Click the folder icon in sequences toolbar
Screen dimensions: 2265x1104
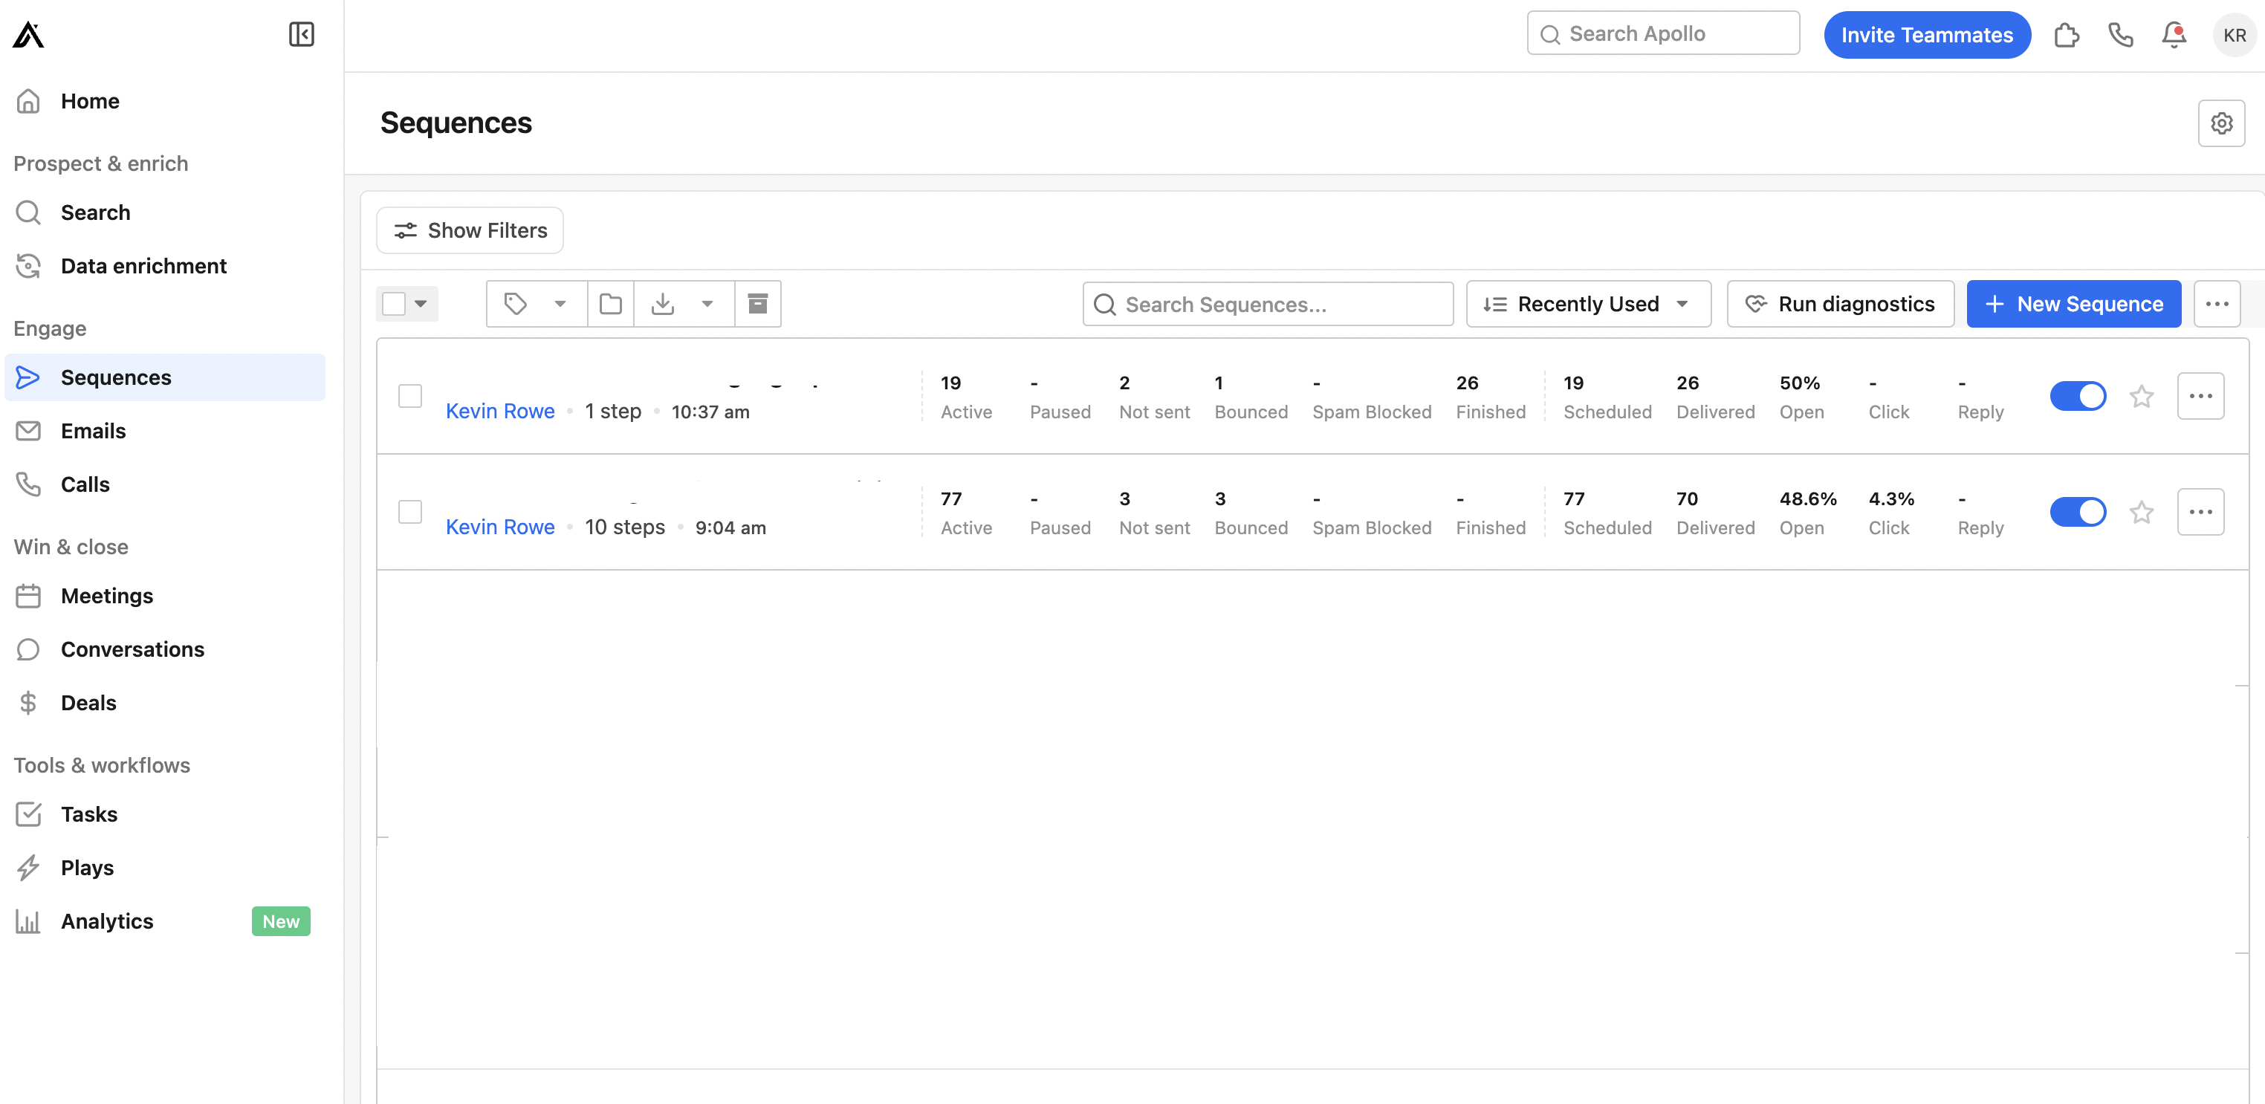(611, 303)
